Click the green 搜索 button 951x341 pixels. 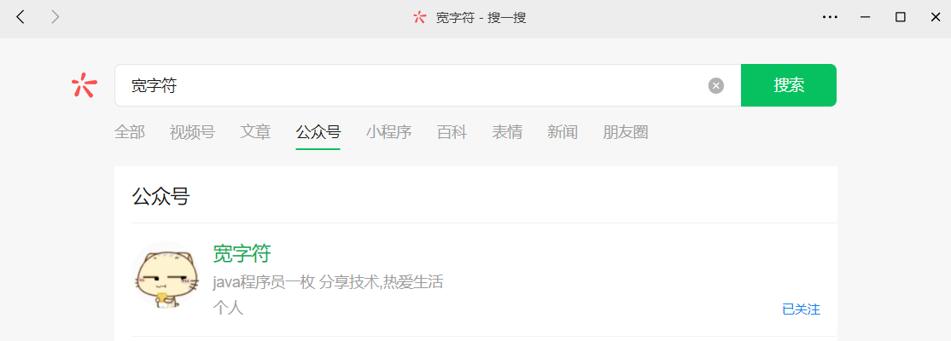point(789,85)
